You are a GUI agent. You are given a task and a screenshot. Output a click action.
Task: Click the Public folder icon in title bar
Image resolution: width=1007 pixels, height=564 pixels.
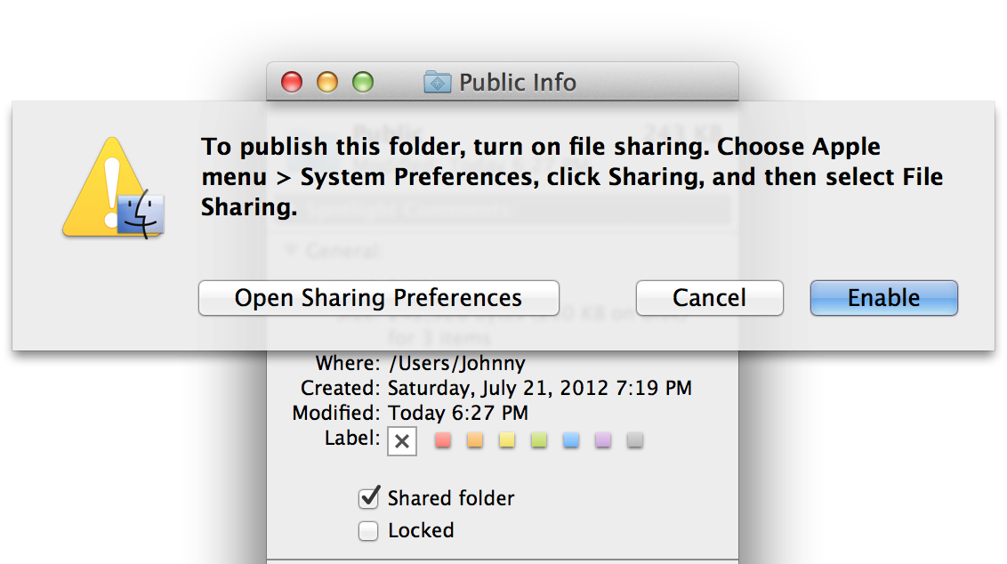coord(438,82)
